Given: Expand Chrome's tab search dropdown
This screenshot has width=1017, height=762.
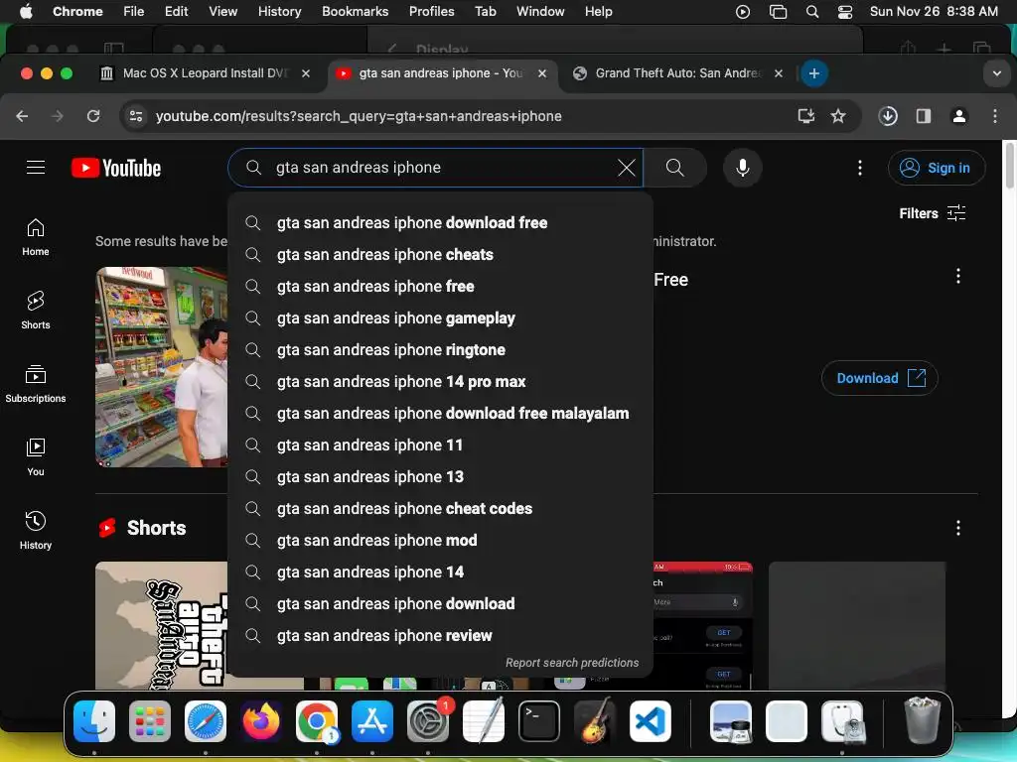Looking at the screenshot, I should pos(997,73).
